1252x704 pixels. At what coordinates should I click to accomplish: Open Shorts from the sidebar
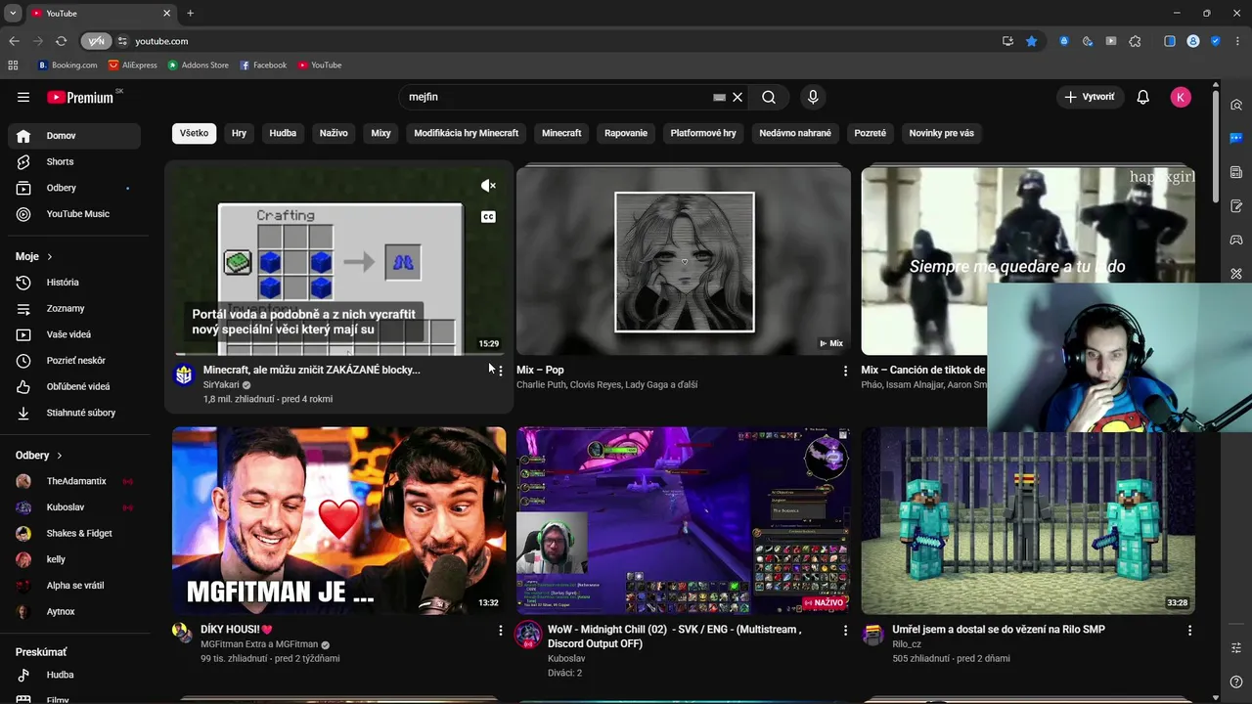74,161
